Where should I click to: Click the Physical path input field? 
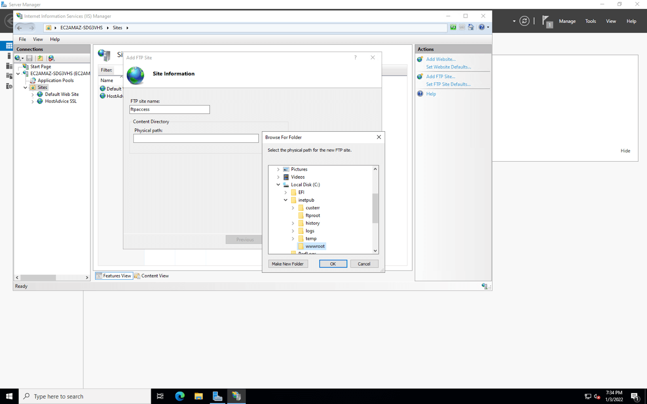coord(196,138)
